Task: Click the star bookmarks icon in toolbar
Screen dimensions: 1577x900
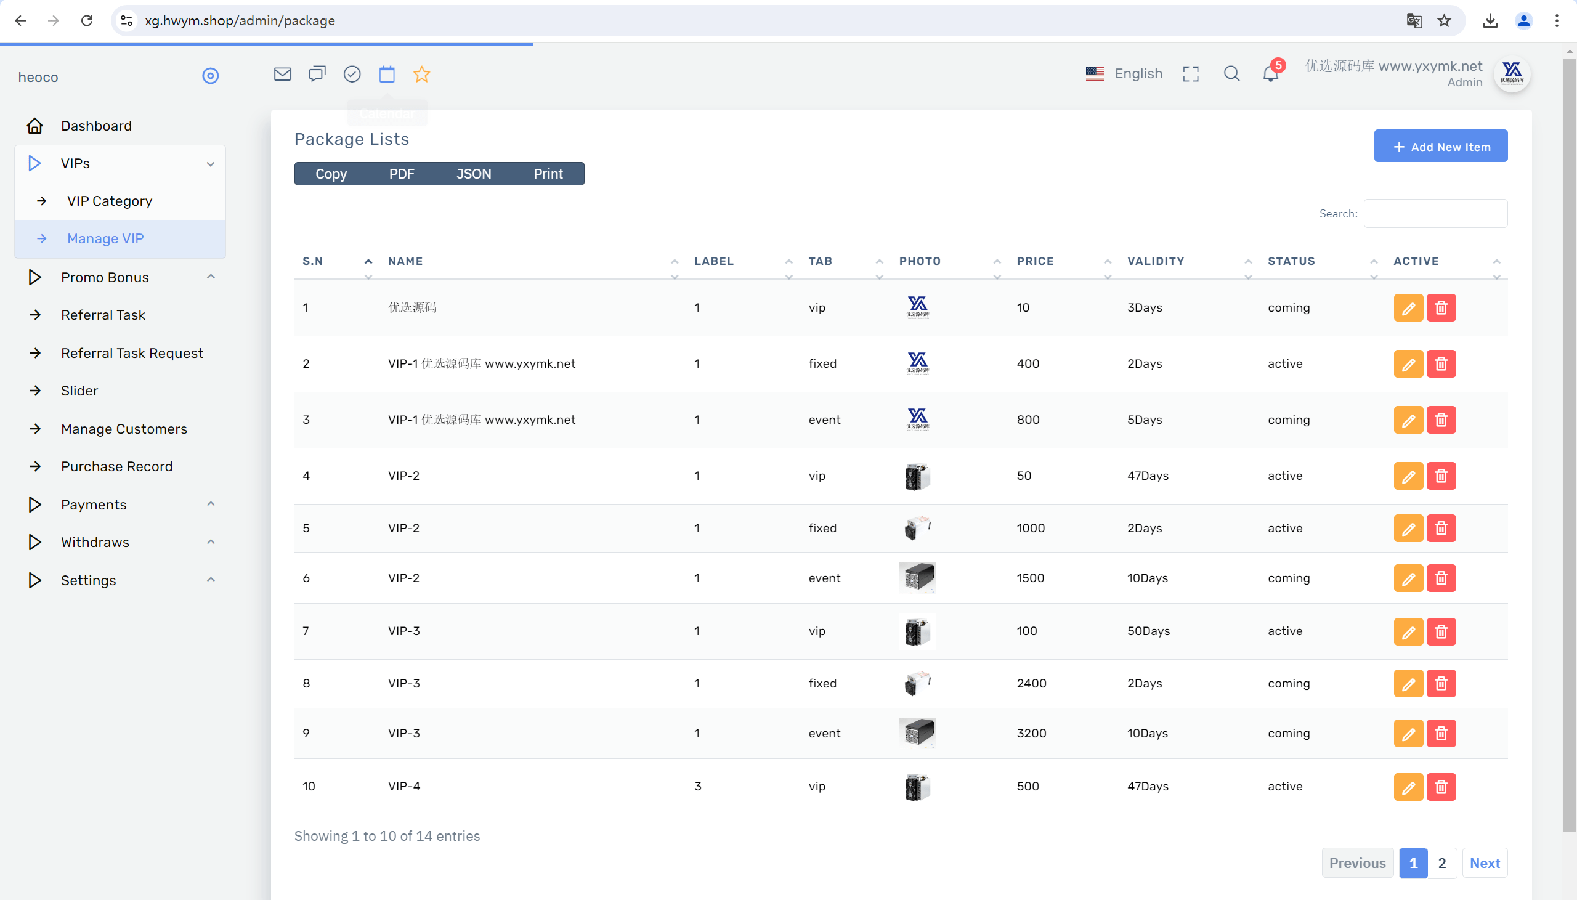Action: click(x=421, y=74)
